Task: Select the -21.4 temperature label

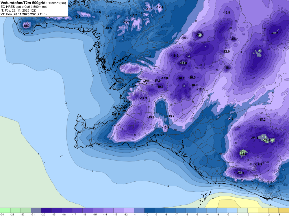Action: pos(255,138)
